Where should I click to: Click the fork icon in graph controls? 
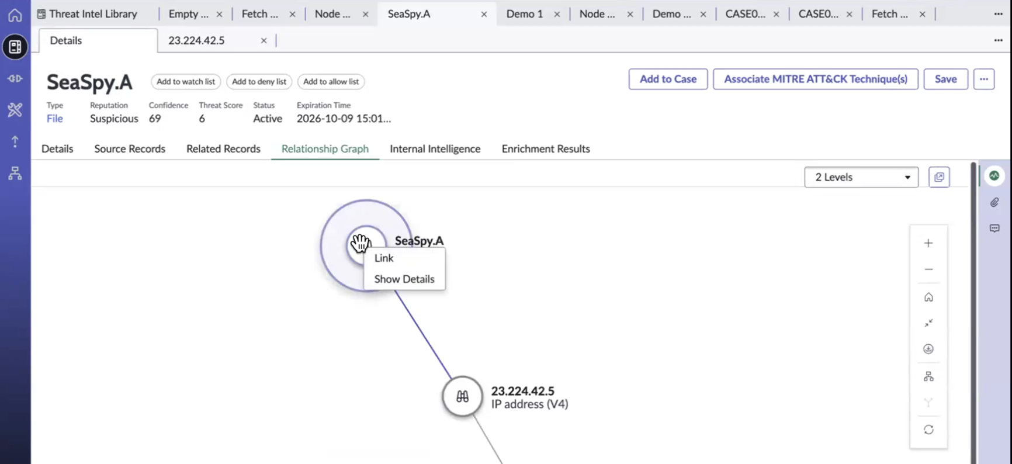928,403
